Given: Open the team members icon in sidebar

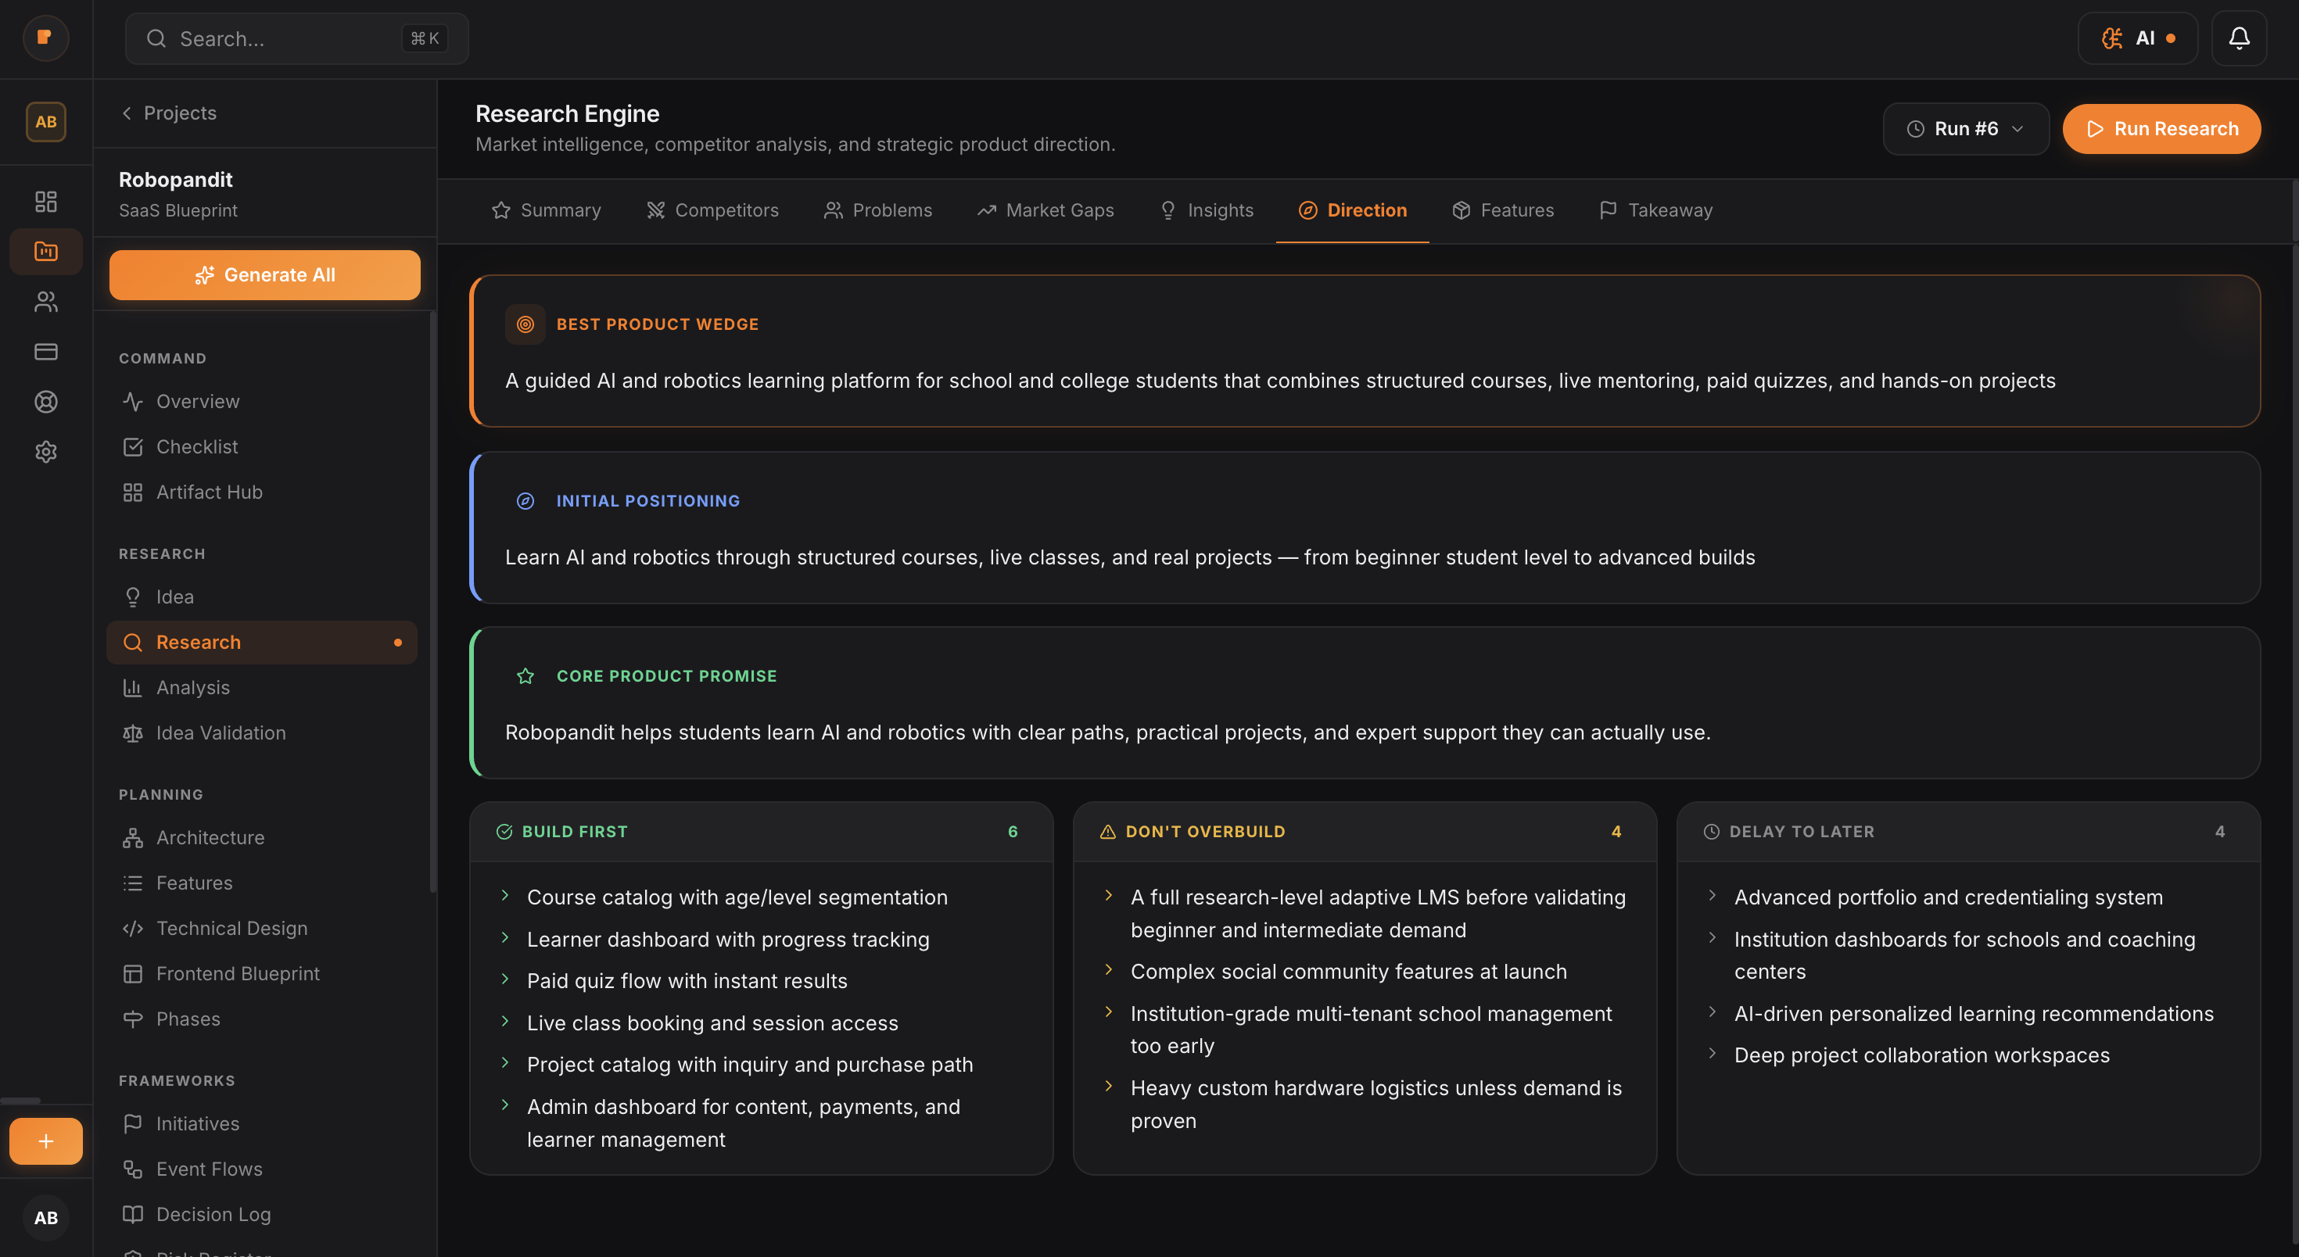Looking at the screenshot, I should pos(45,302).
